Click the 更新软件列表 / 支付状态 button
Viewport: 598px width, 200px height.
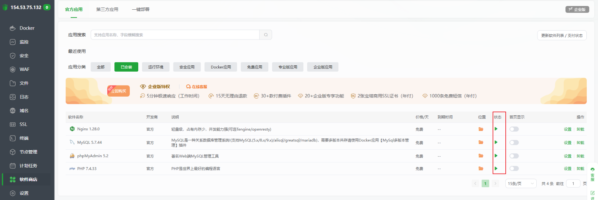[562, 35]
